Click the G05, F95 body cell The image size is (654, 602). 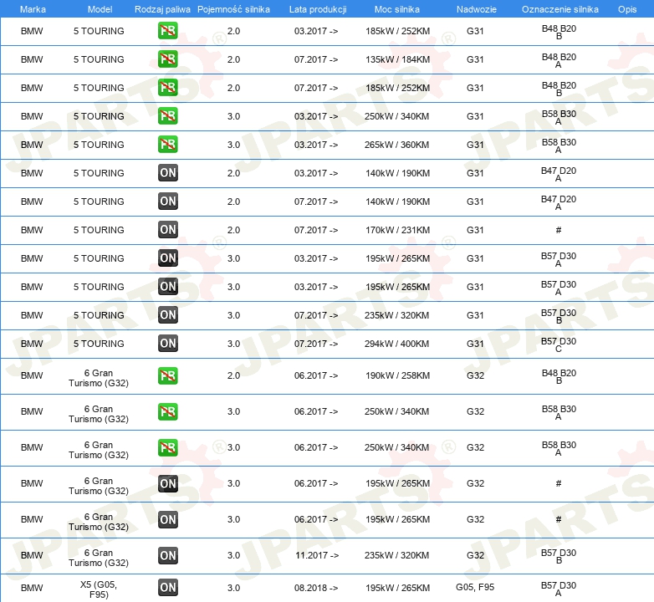click(475, 587)
